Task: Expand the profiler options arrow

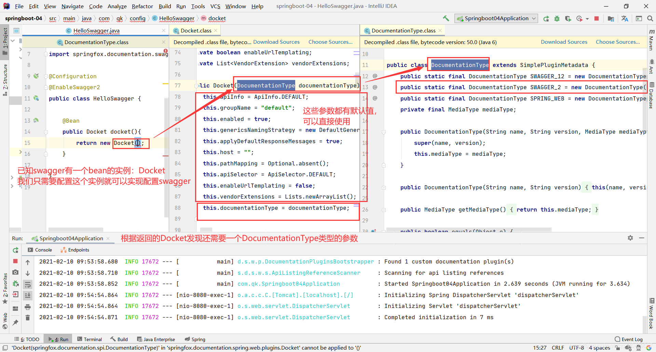Action: [587, 19]
